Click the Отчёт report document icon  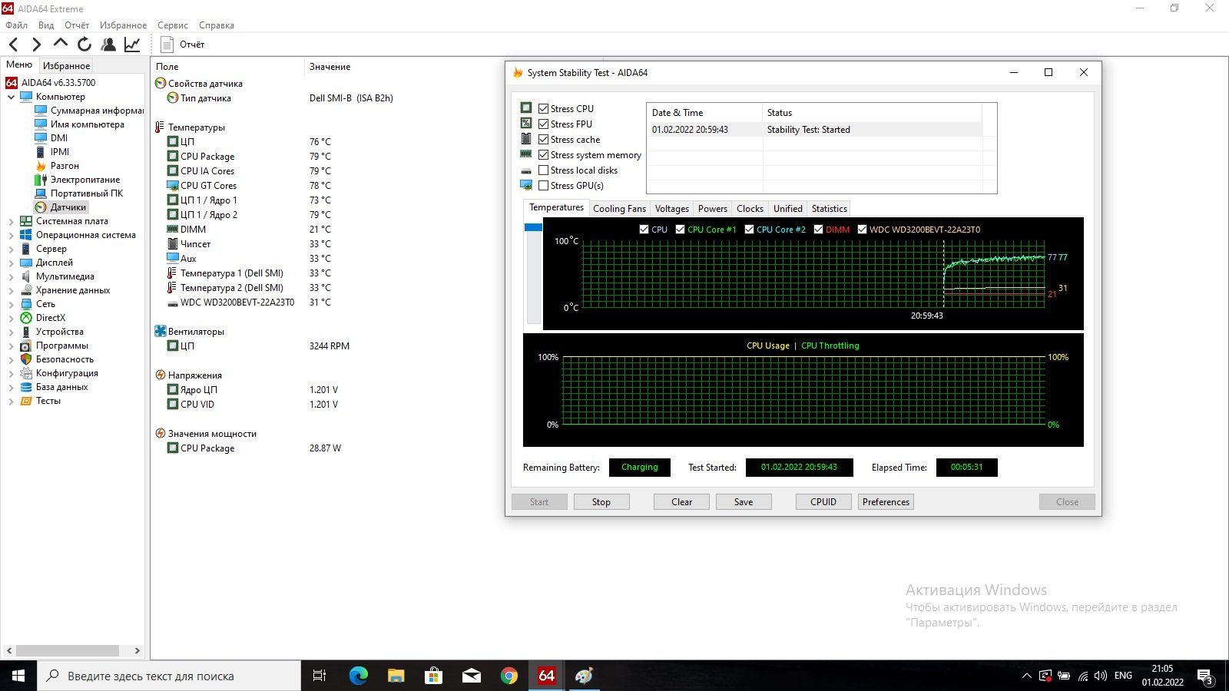167,45
